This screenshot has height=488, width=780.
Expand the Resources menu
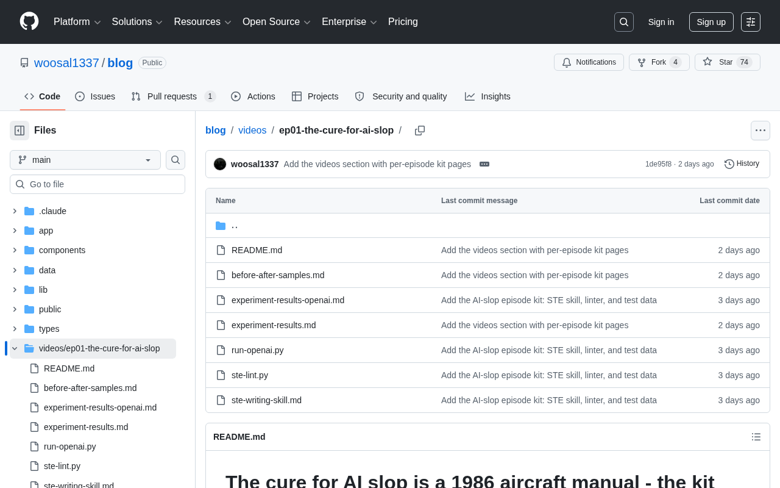203,22
